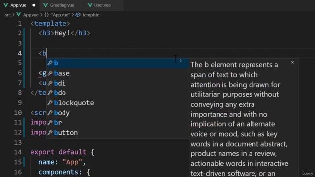Viewport: 315px width, 177px height.
Task: Click the components: text on line 16
Action: click(x=60, y=172)
